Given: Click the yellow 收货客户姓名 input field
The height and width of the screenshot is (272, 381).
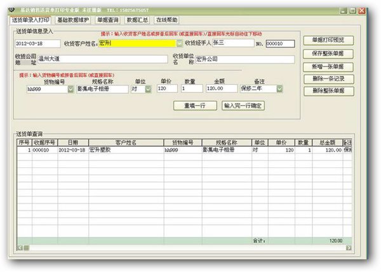Looking at the screenshot, I should coord(137,44).
